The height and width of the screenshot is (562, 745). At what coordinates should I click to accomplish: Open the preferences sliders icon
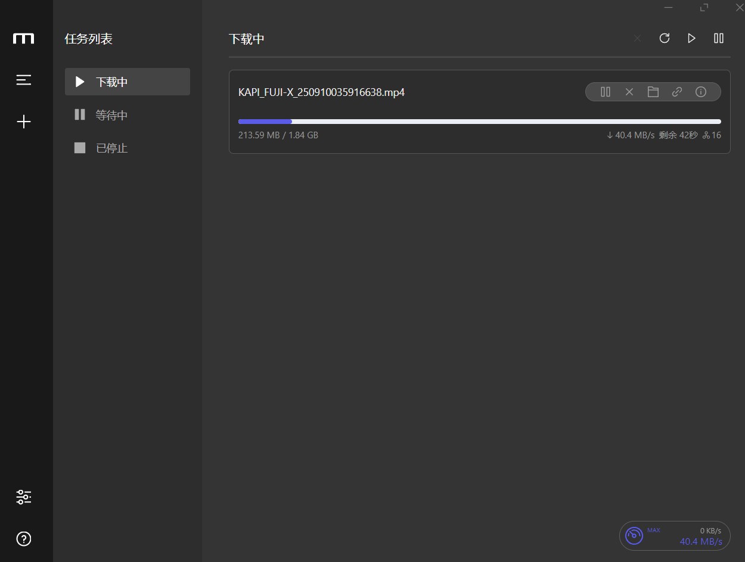pos(24,497)
